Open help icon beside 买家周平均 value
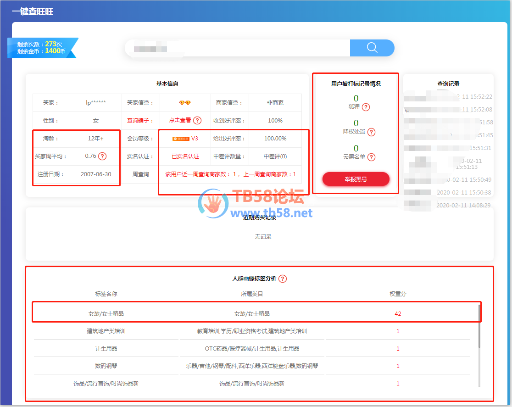The image size is (512, 407). (102, 156)
